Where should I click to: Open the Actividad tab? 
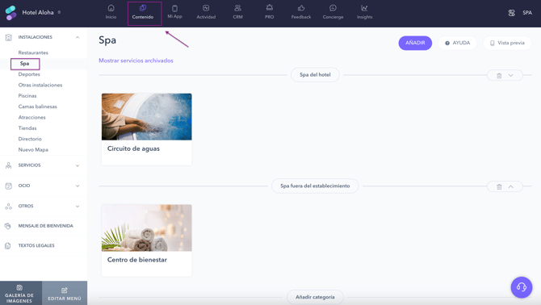[x=206, y=12]
